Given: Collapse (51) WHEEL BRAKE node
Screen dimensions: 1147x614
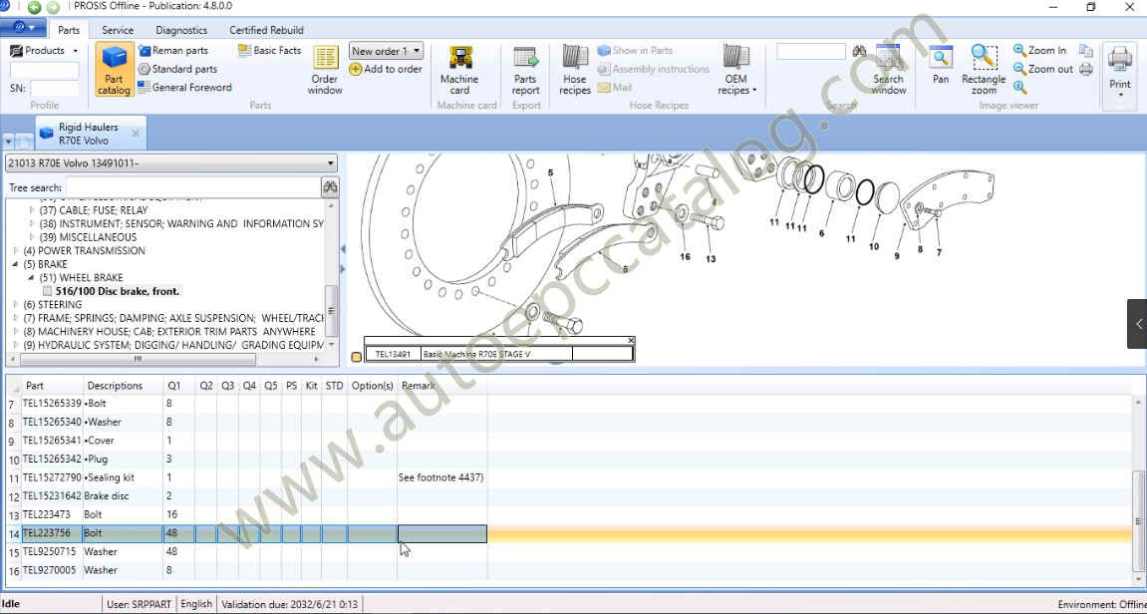Looking at the screenshot, I should click(32, 278).
